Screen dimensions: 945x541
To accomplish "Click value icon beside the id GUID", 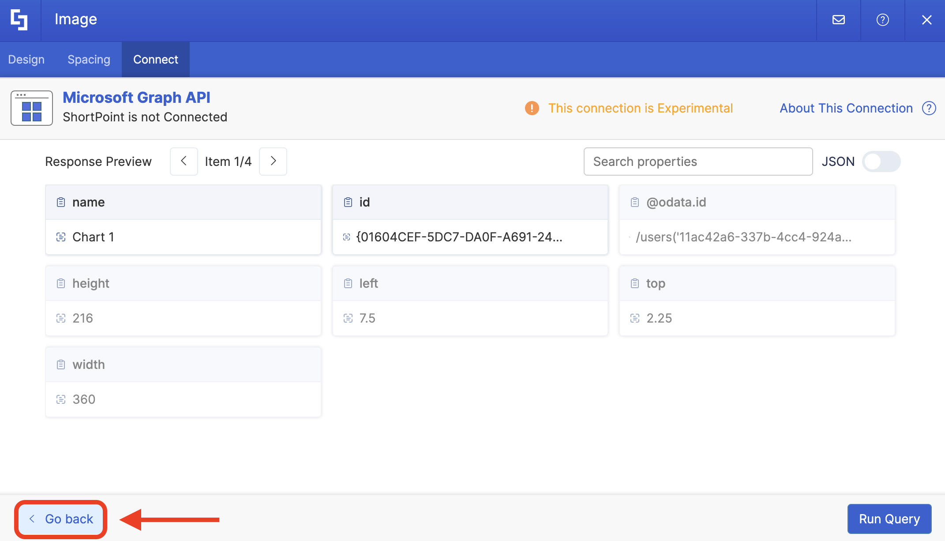I will 347,237.
